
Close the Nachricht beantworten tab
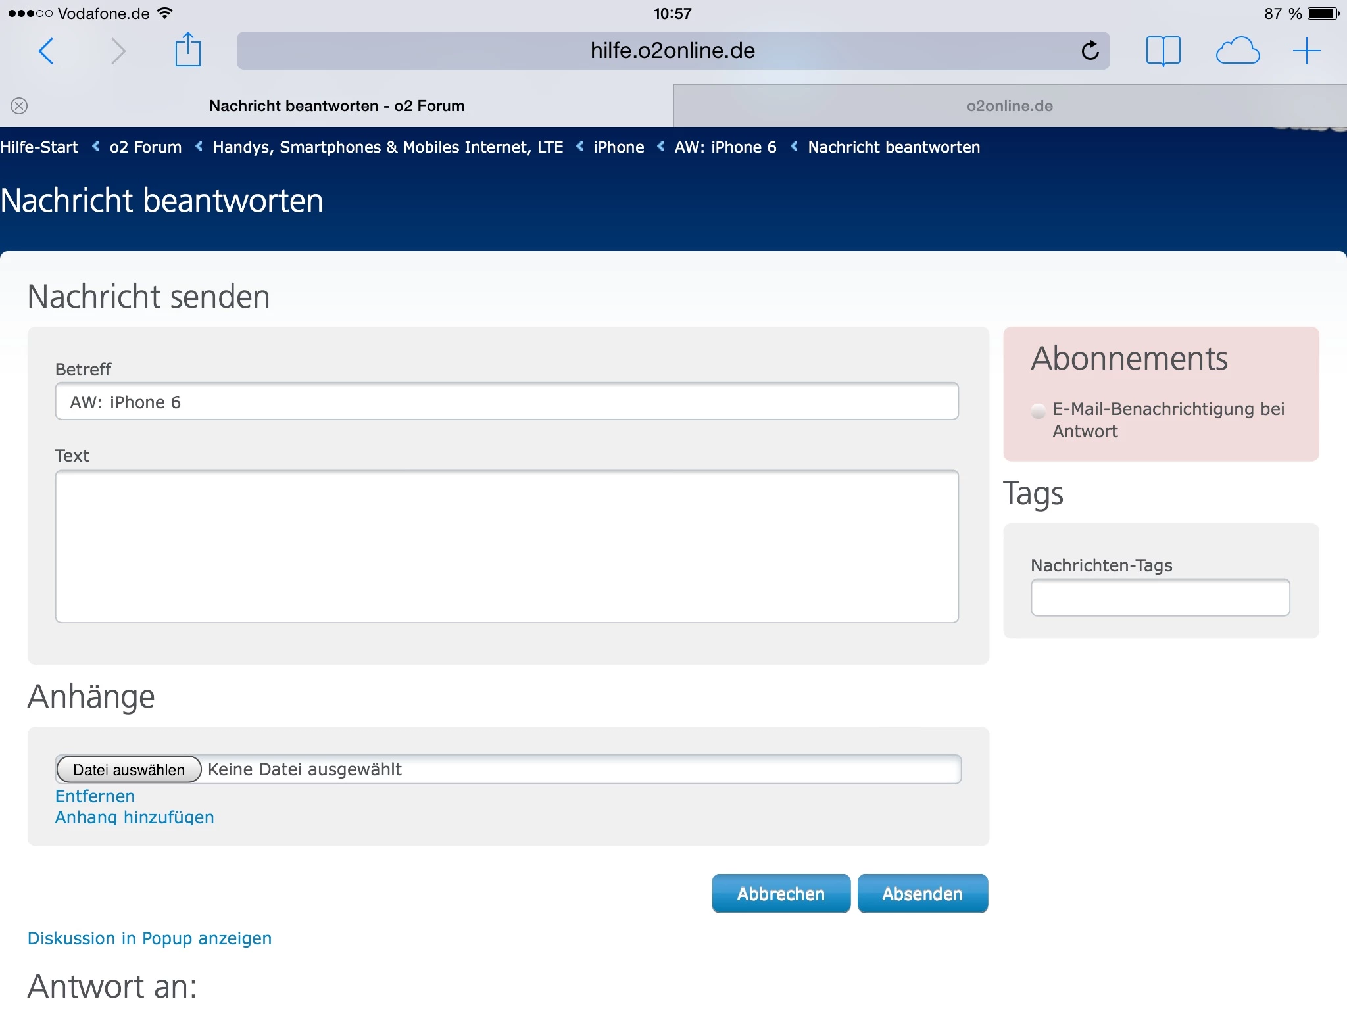(19, 106)
